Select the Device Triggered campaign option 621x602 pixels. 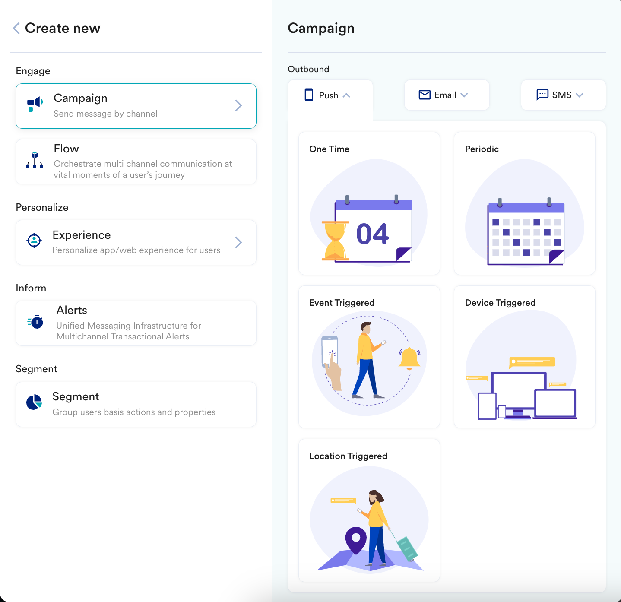click(x=524, y=357)
